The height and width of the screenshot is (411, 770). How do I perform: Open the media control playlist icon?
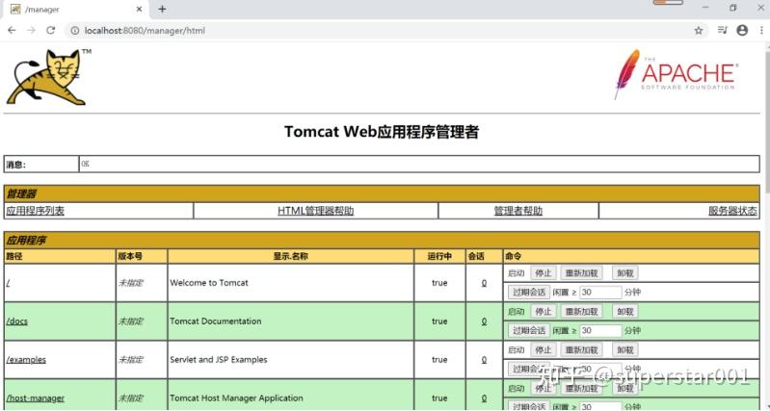pyautogui.click(x=723, y=31)
